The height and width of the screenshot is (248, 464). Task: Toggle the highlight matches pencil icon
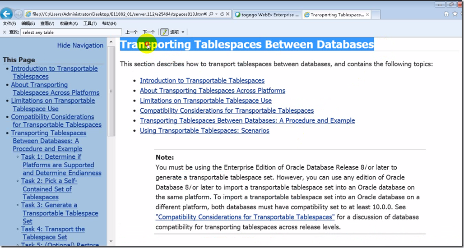point(164,32)
